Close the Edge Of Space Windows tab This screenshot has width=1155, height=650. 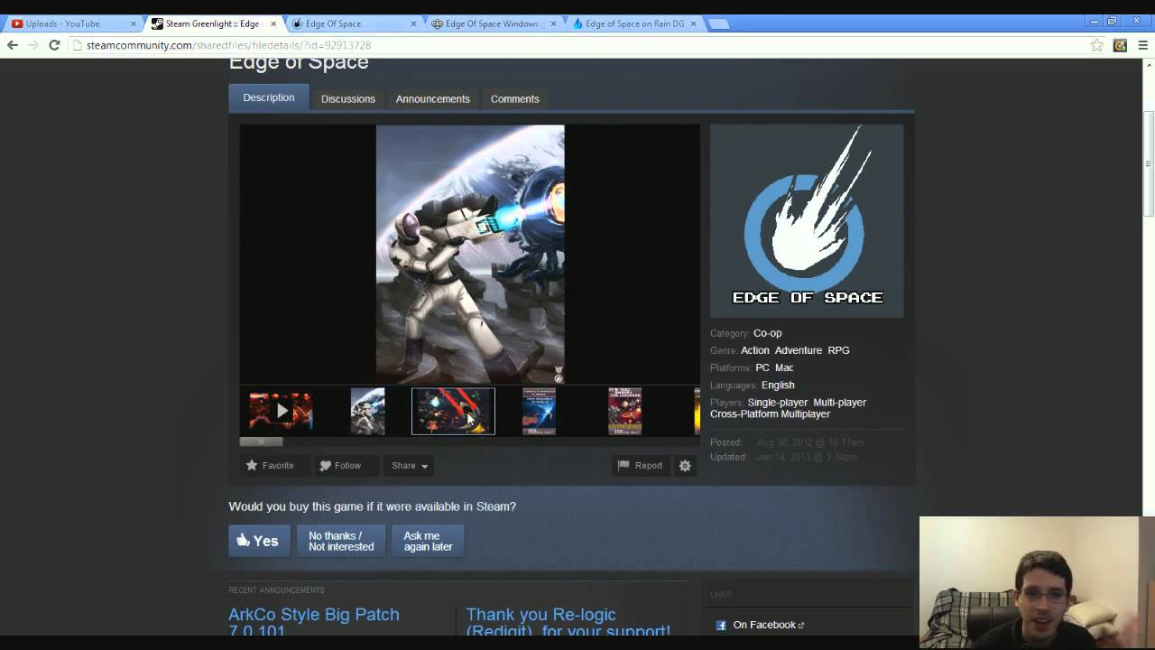tap(554, 24)
